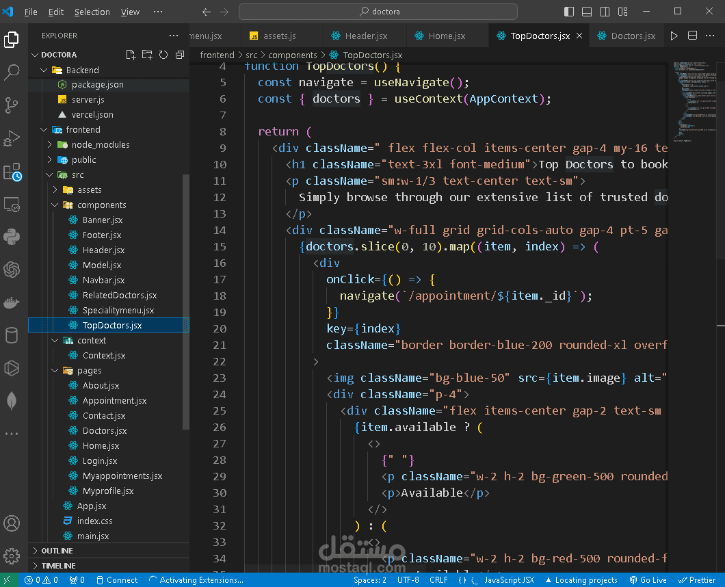Open the Search view in activity bar

coord(12,72)
